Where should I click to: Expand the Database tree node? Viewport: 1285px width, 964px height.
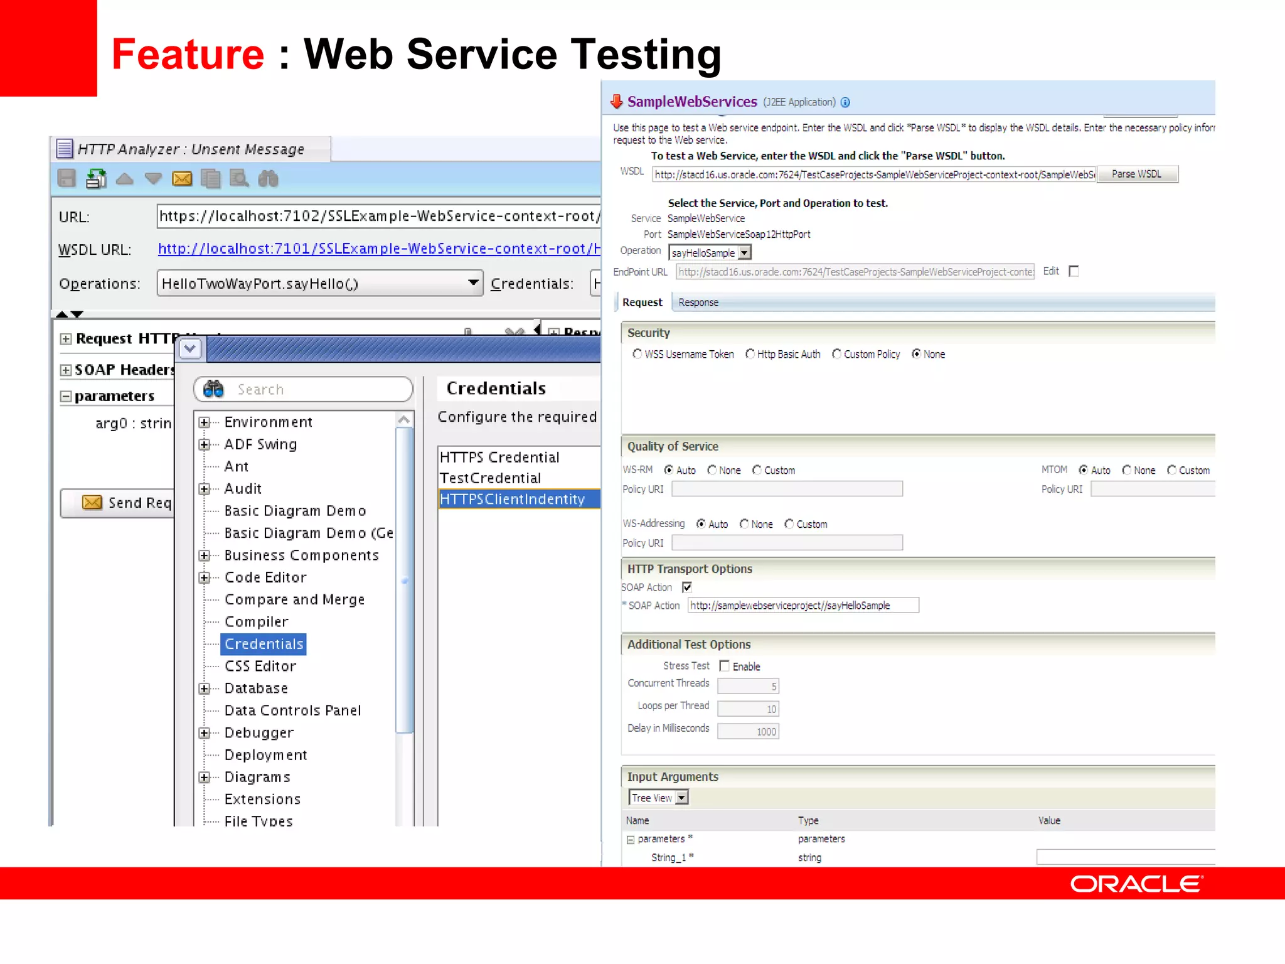204,688
